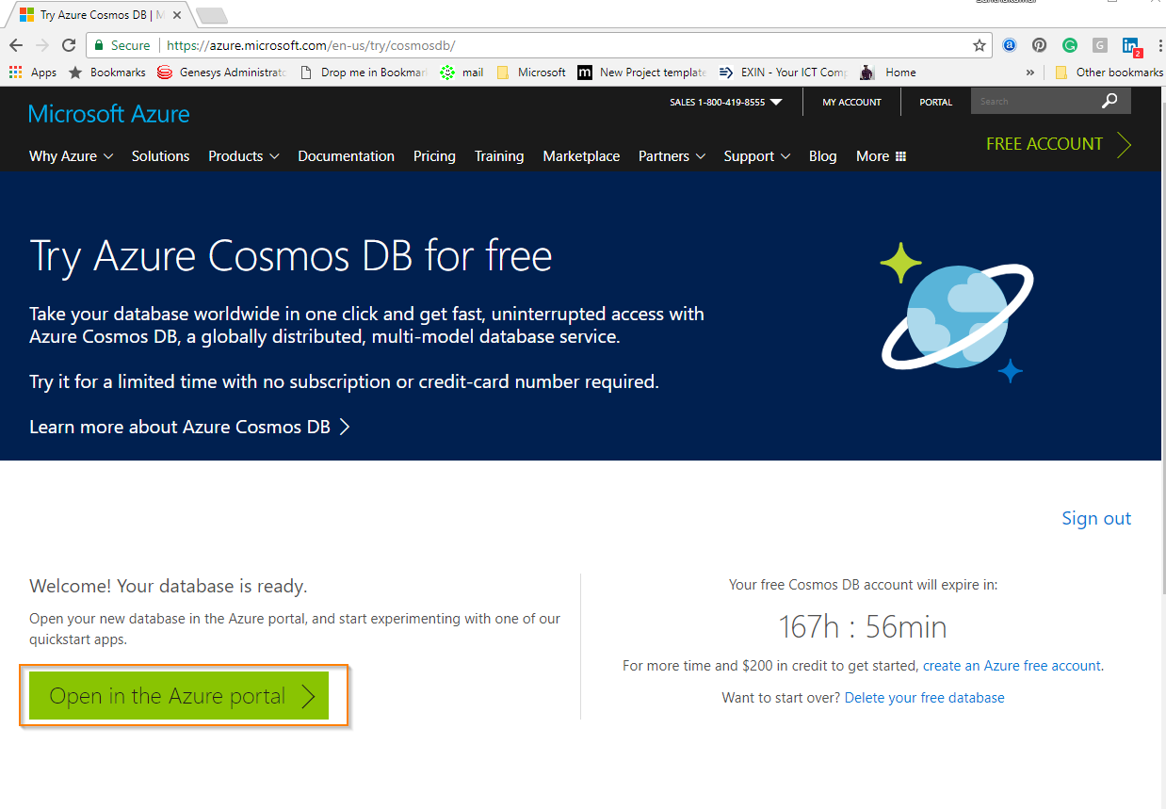
Task: Bookmark this page with the star icon
Action: point(980,45)
